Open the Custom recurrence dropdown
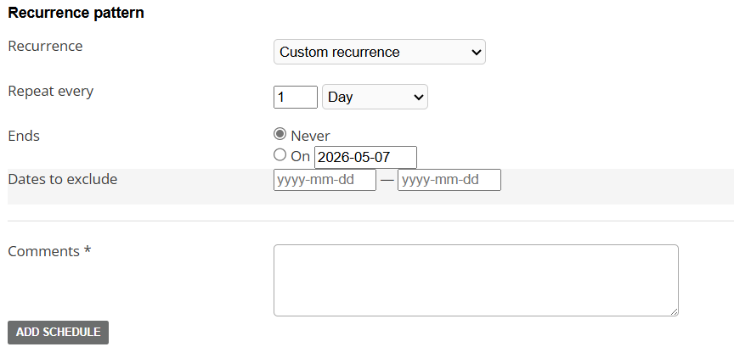This screenshot has height=347, width=734. 379,52
